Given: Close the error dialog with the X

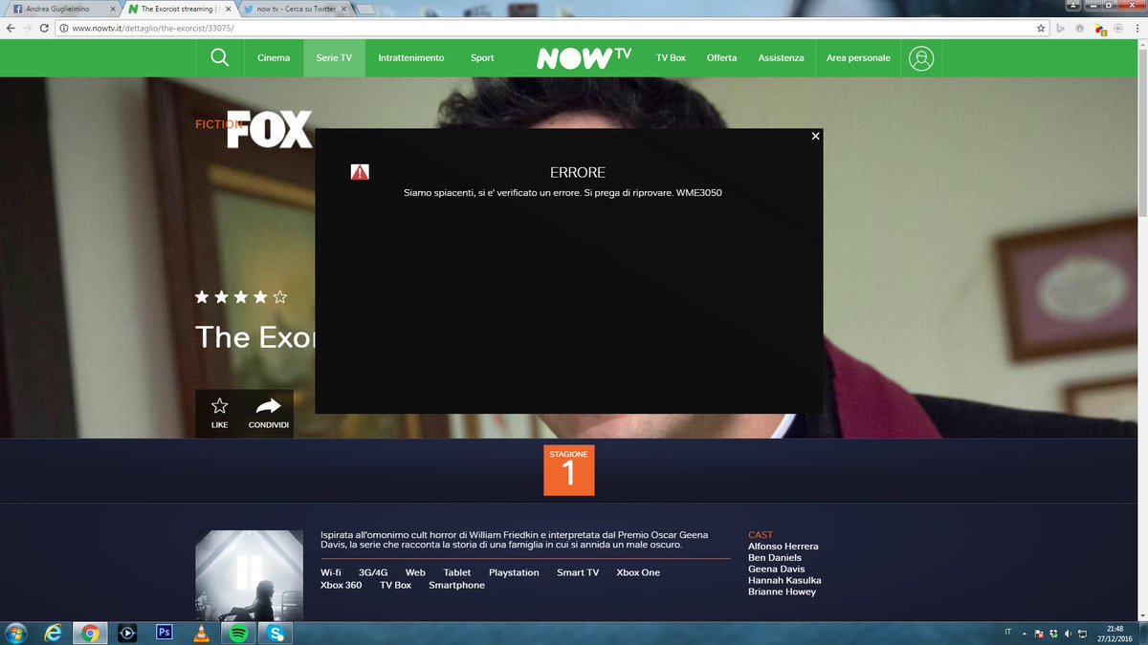Looking at the screenshot, I should click(815, 136).
